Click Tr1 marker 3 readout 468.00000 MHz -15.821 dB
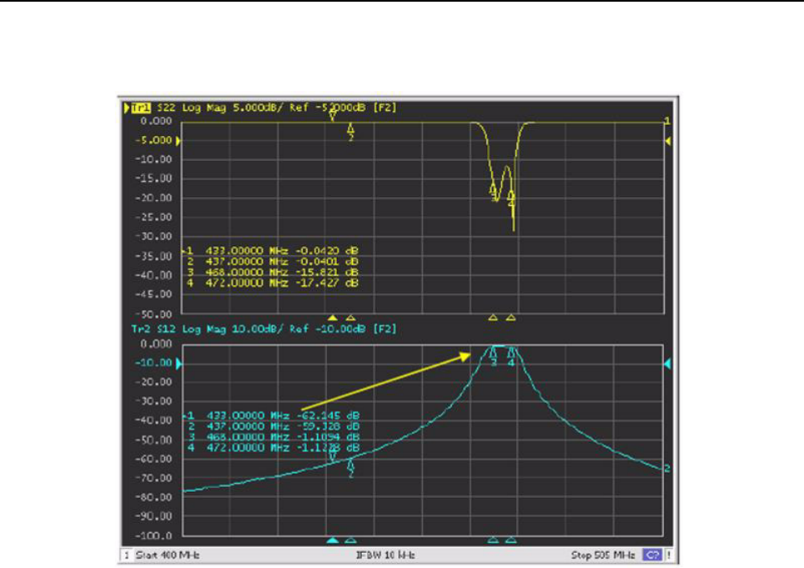This screenshot has height=568, width=804. pos(271,273)
